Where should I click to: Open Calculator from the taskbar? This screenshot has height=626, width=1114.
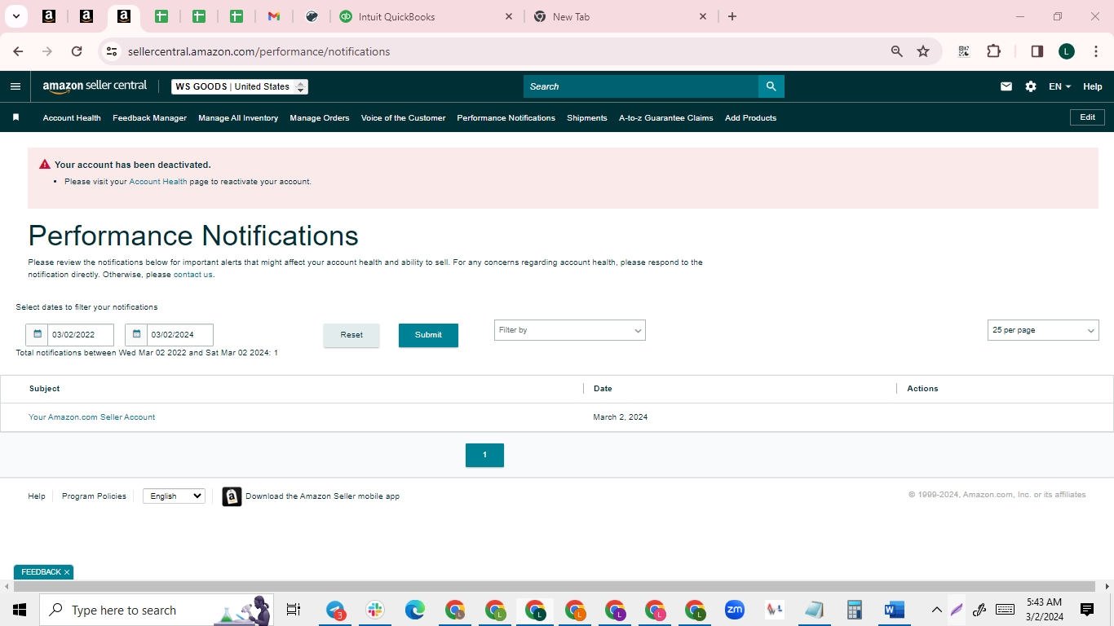(x=855, y=610)
